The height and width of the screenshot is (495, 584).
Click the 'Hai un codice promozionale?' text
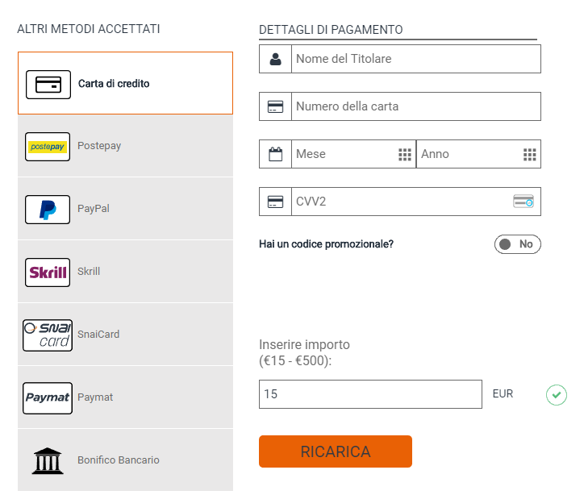coord(326,244)
